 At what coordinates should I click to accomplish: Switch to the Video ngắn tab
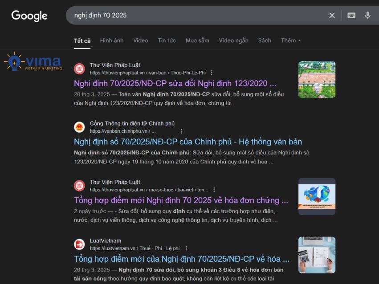coord(233,41)
